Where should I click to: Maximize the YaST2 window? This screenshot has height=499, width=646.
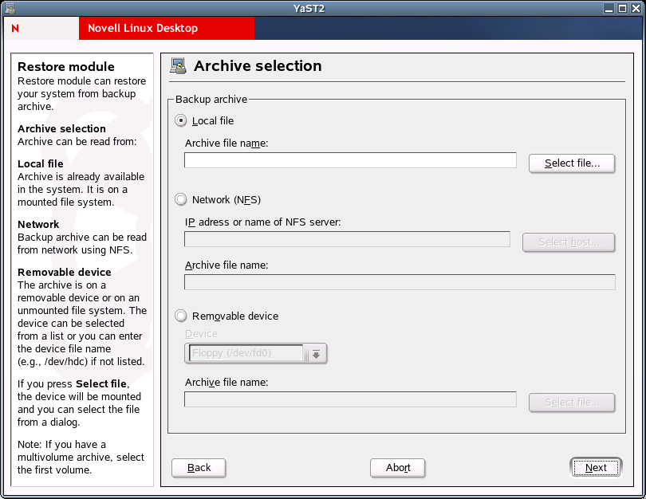(x=623, y=8)
